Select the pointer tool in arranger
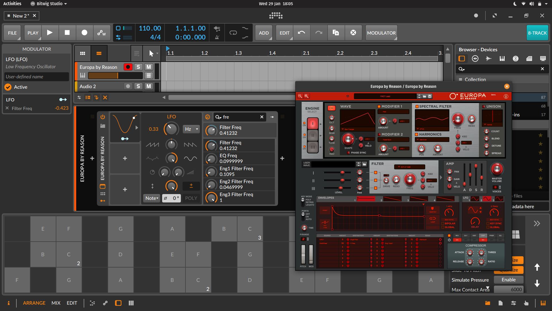Screen dimensions: 552x311 pos(152,53)
